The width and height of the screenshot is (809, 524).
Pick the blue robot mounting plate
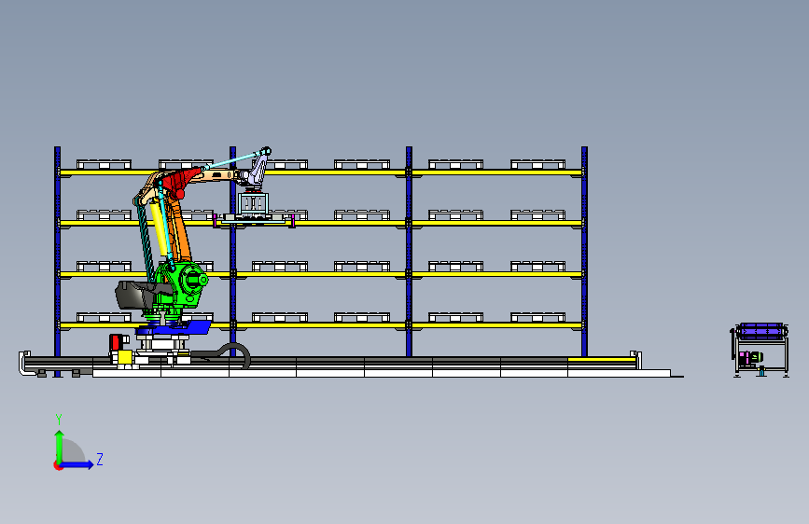point(174,328)
